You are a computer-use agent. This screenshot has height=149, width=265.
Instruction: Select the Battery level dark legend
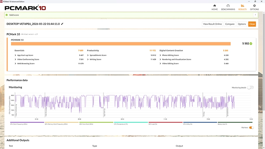coord(235,123)
